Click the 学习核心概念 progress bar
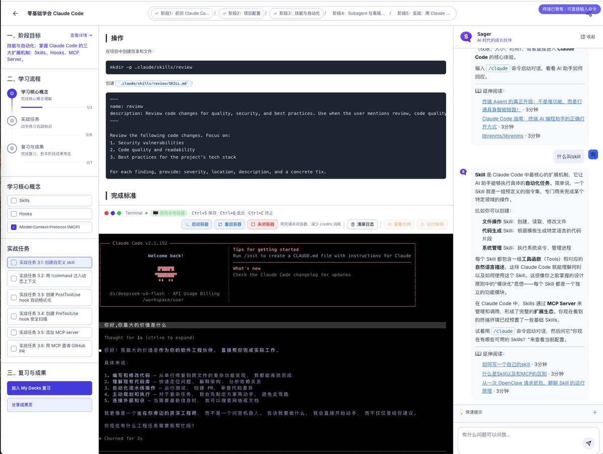The image size is (603, 454). [52, 107]
